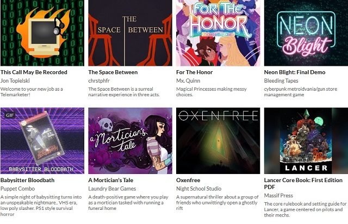Visit Night School Studio's page

[198, 189]
